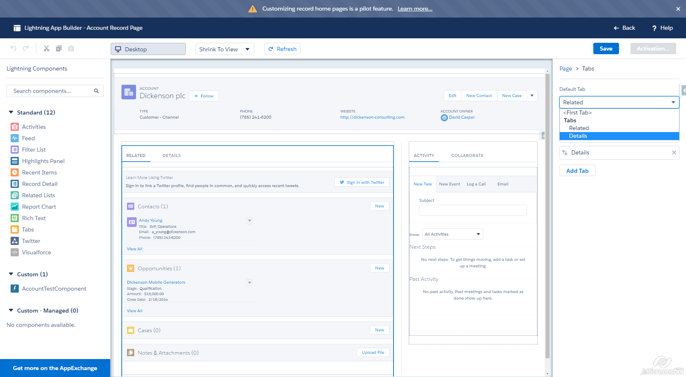Open the Desktop form factor selector
686x377 pixels.
click(x=148, y=49)
